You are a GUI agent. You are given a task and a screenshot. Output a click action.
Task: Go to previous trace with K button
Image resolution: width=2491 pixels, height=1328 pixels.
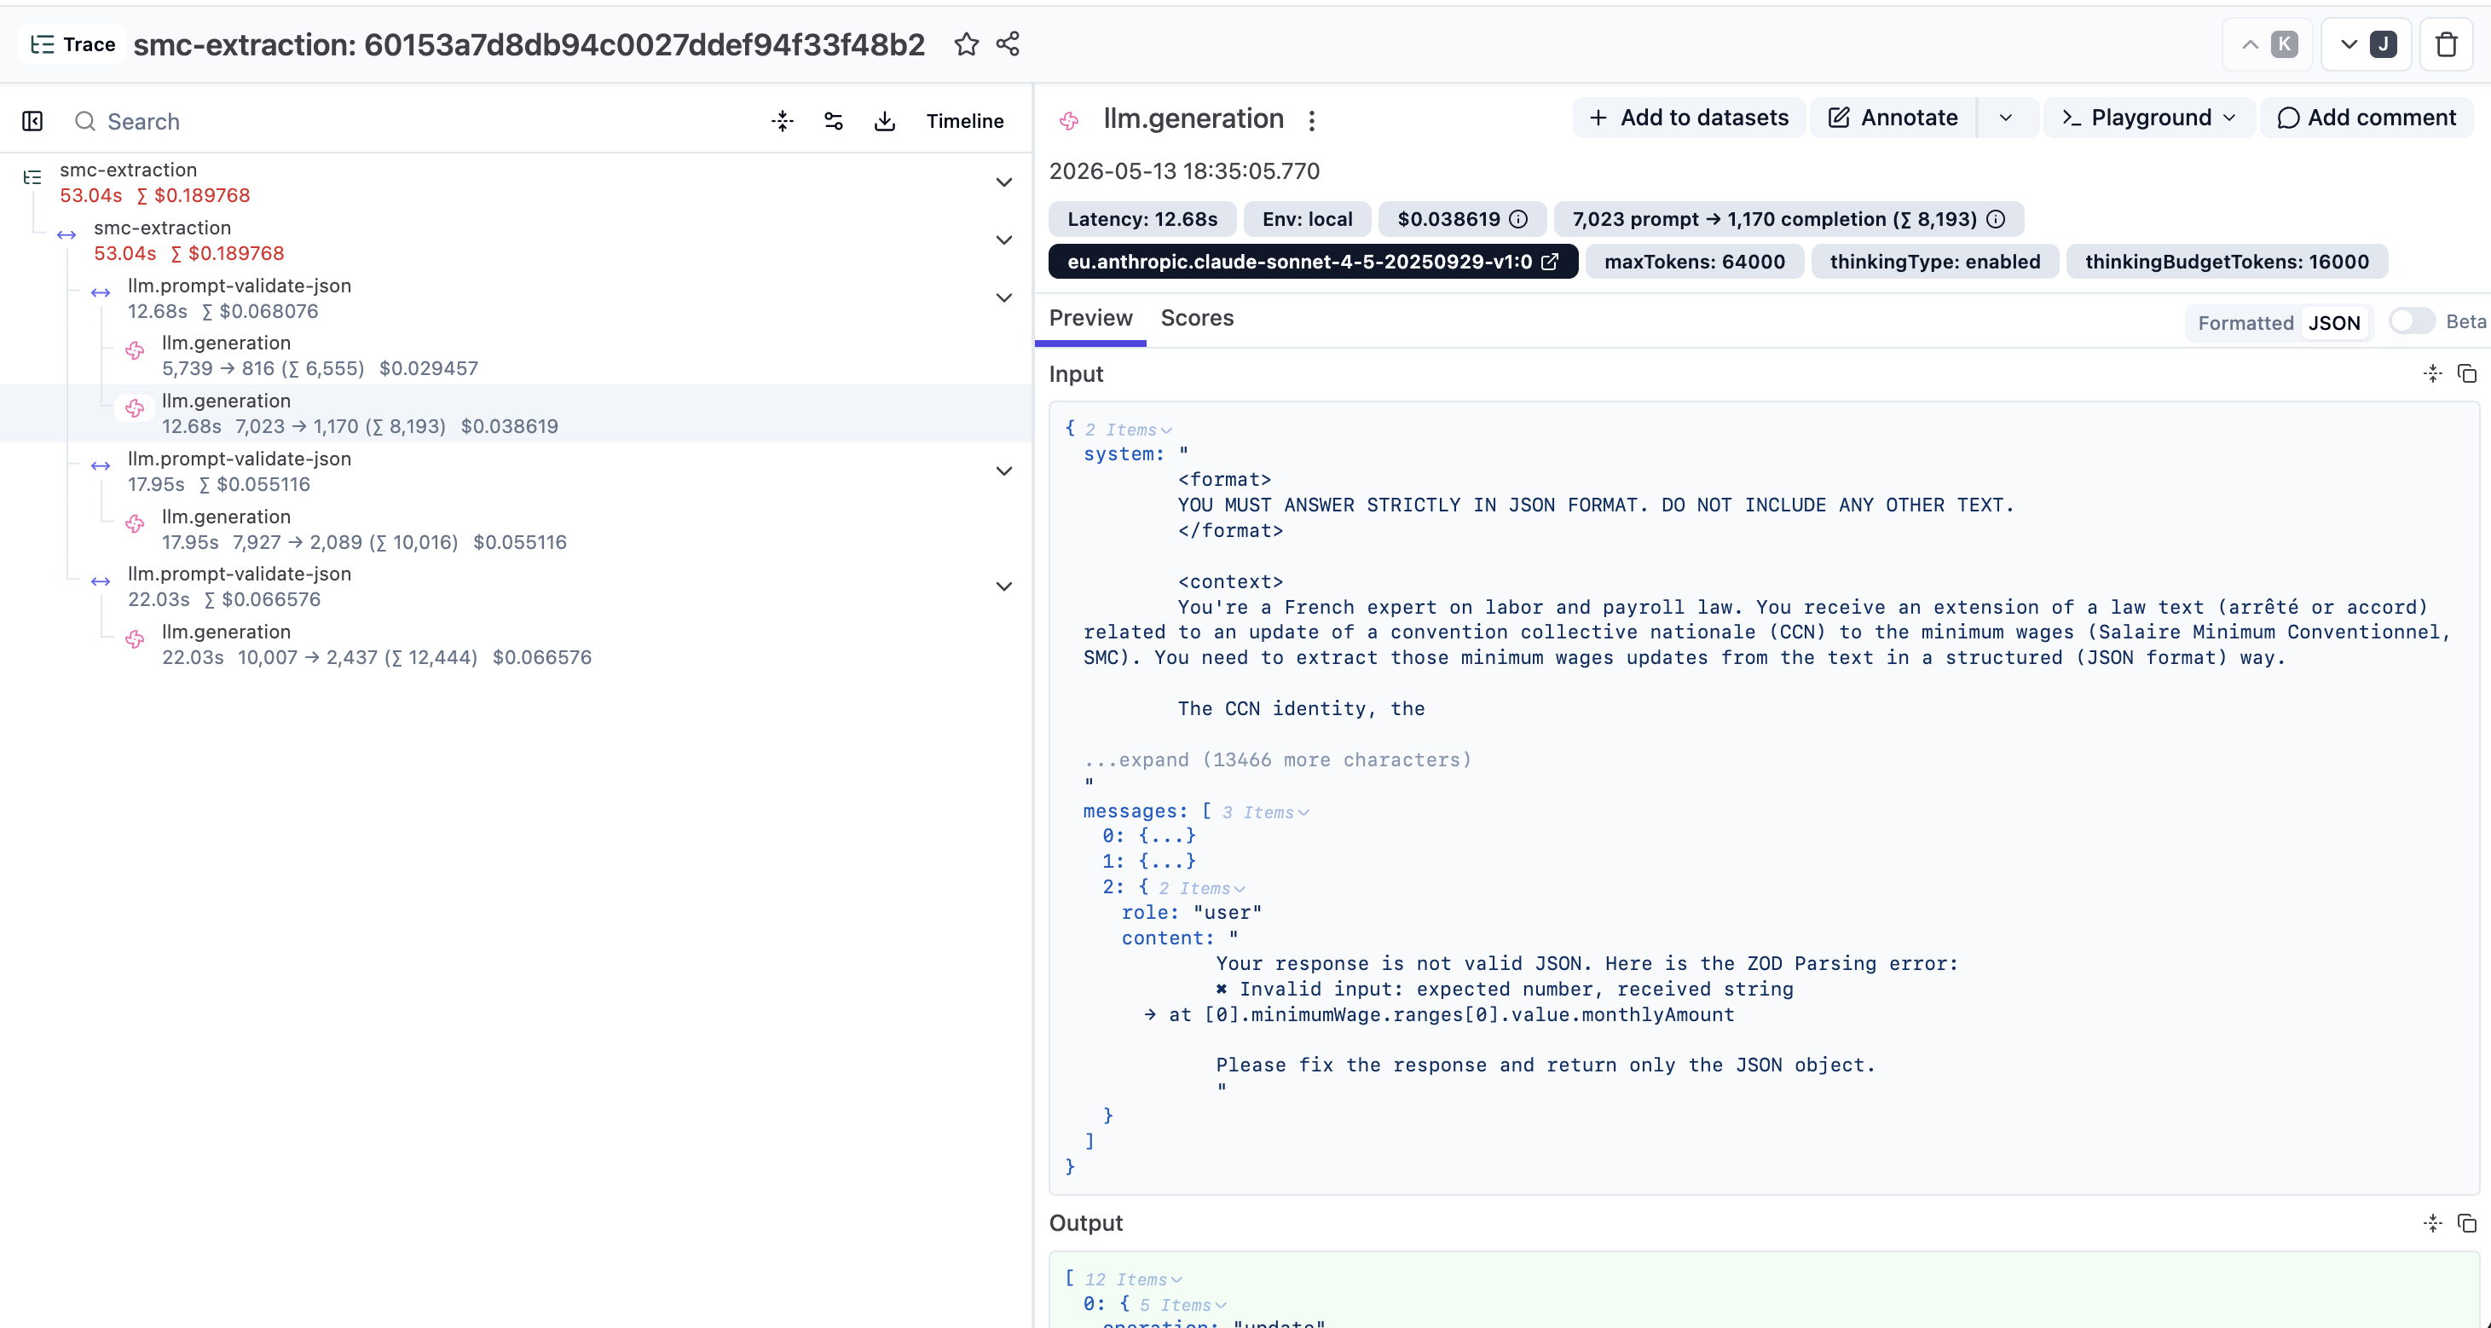point(2268,44)
